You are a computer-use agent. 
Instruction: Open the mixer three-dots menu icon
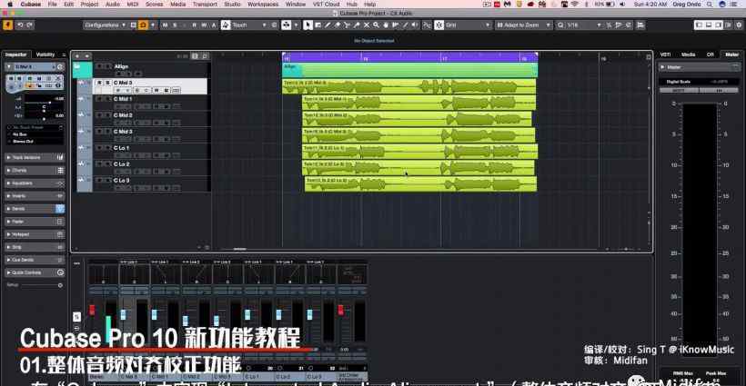tap(76, 263)
